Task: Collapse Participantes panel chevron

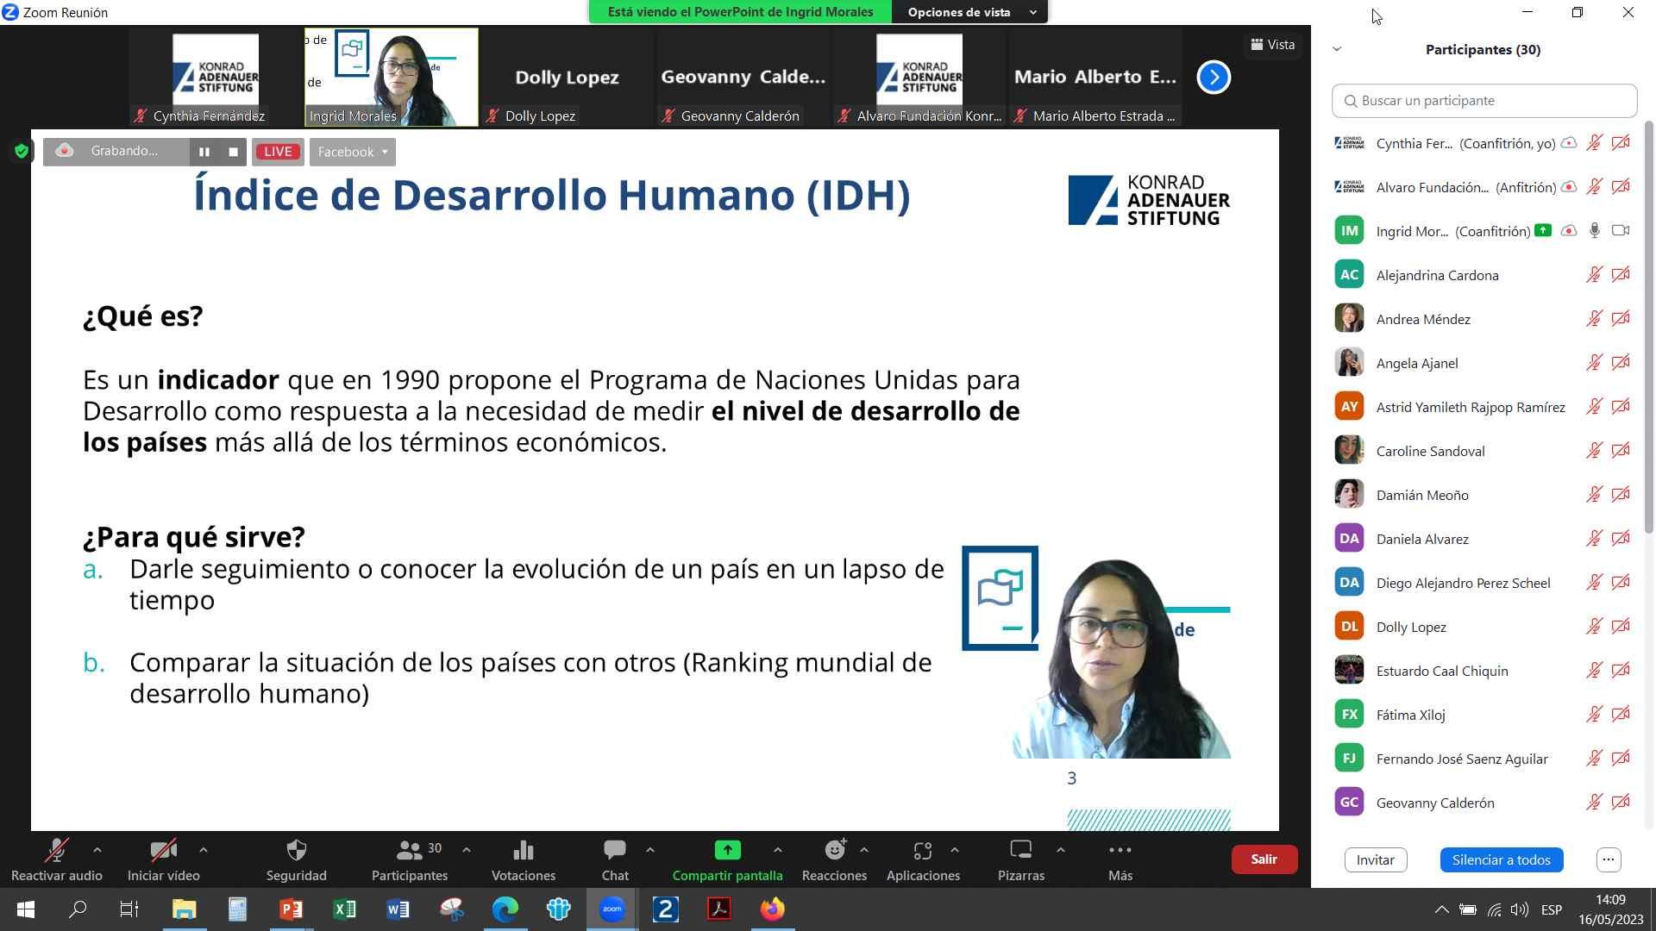Action: click(1337, 49)
